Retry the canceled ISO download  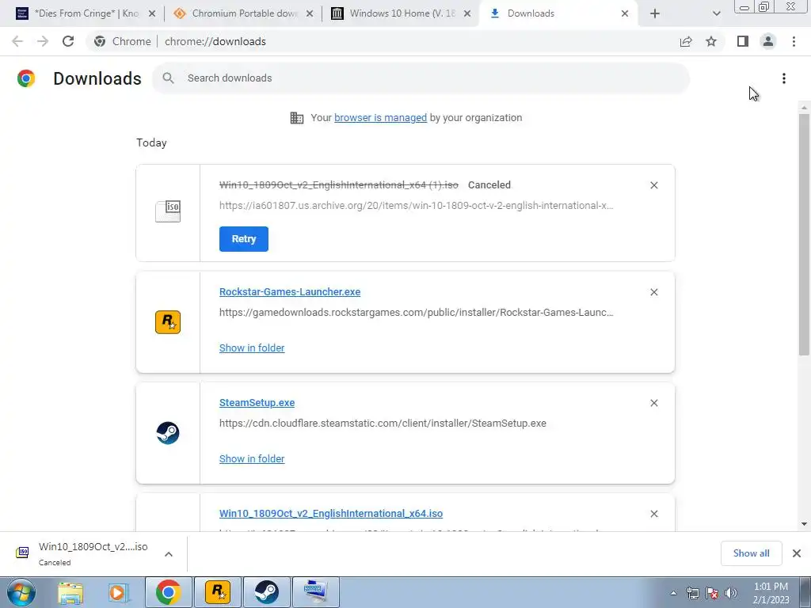pyautogui.click(x=244, y=239)
